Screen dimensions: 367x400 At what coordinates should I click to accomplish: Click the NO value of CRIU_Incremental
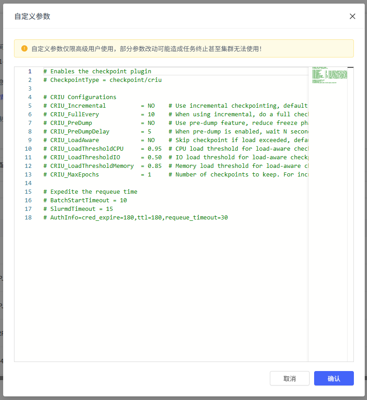tap(151, 106)
